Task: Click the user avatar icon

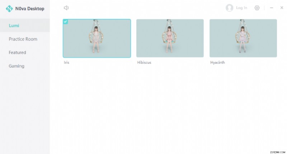Action: click(x=229, y=8)
